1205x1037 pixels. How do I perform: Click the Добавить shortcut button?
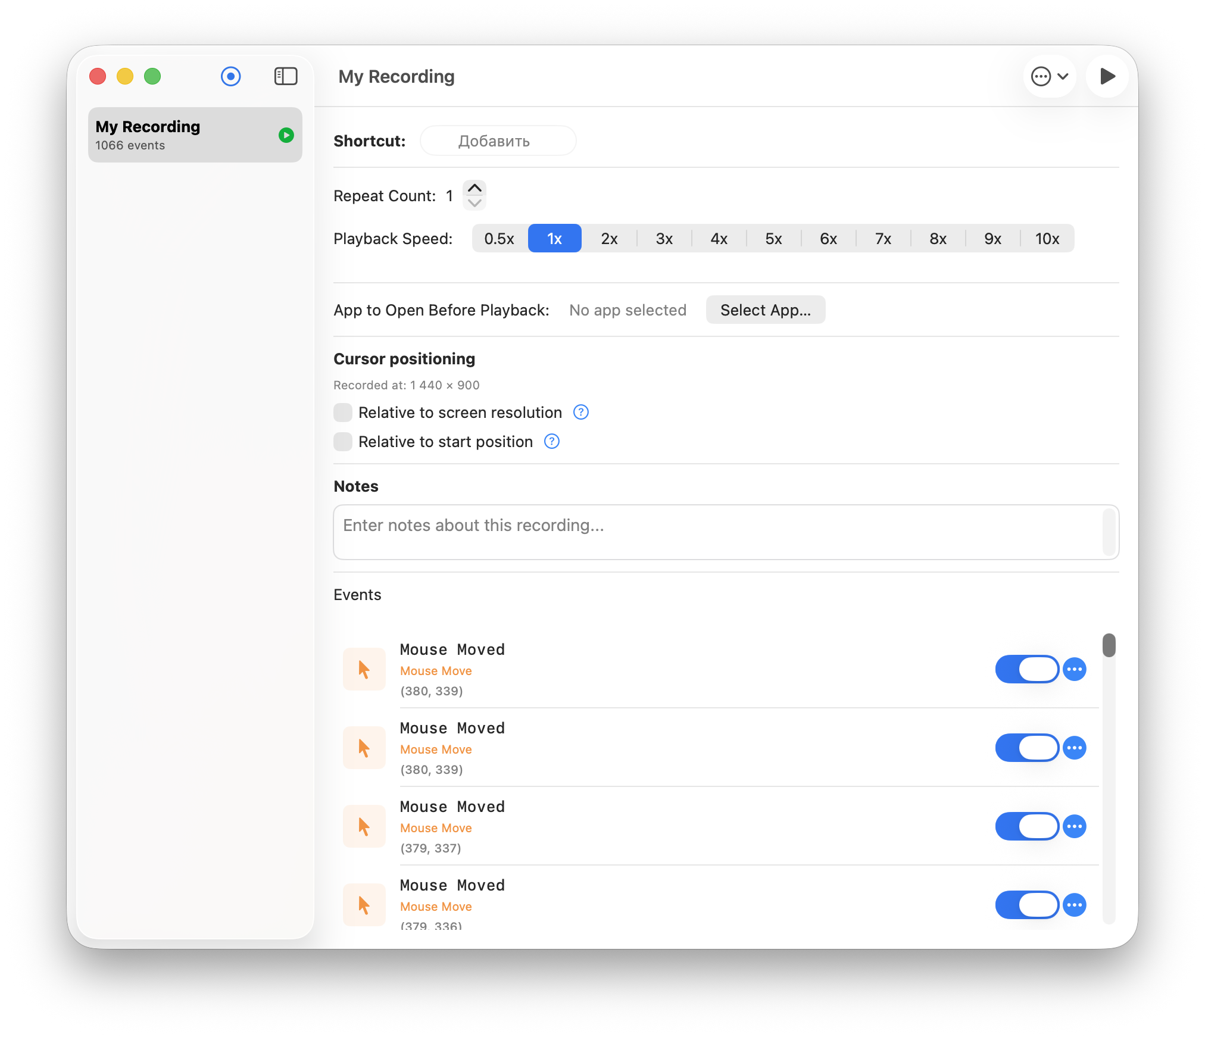(x=498, y=141)
